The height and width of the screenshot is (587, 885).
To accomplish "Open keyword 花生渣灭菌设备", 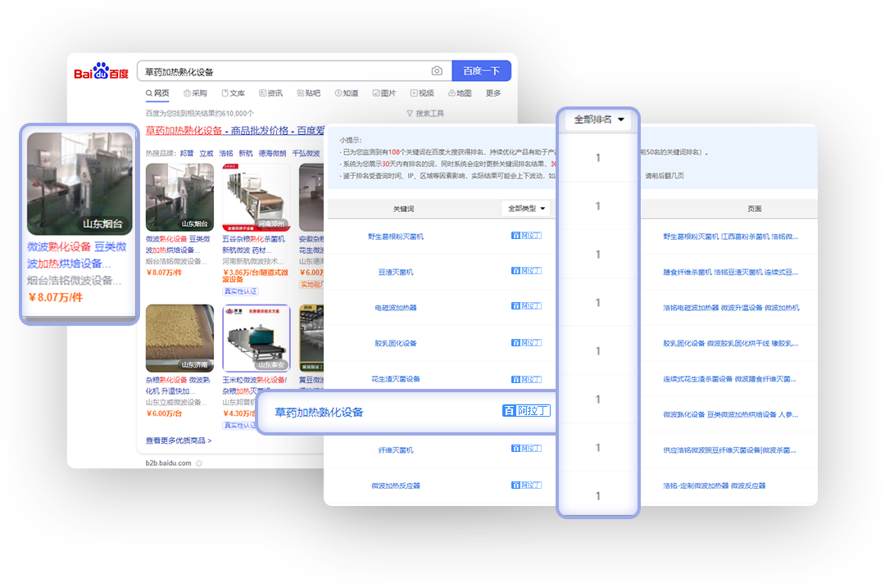I will point(396,379).
